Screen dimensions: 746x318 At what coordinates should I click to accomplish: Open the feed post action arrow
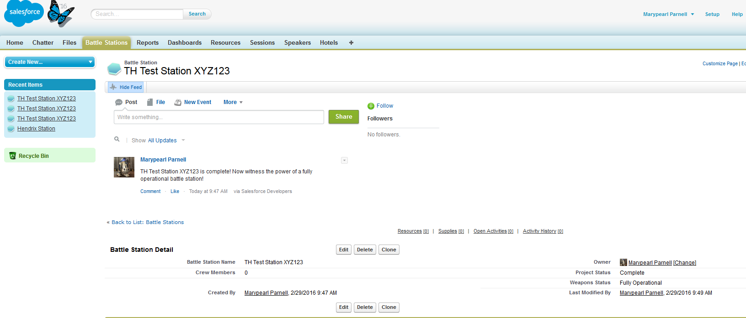(x=345, y=161)
